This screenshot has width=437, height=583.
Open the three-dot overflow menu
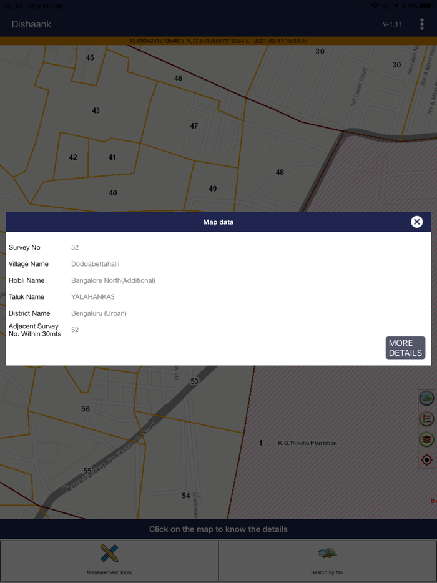coord(422,24)
